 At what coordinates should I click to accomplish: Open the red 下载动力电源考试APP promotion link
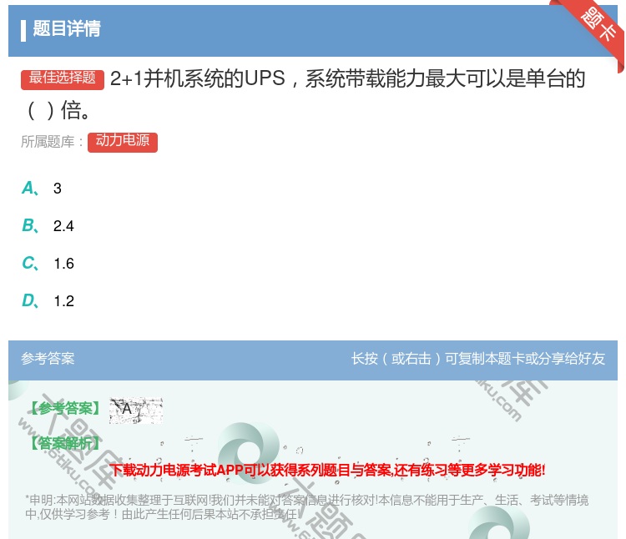point(327,470)
